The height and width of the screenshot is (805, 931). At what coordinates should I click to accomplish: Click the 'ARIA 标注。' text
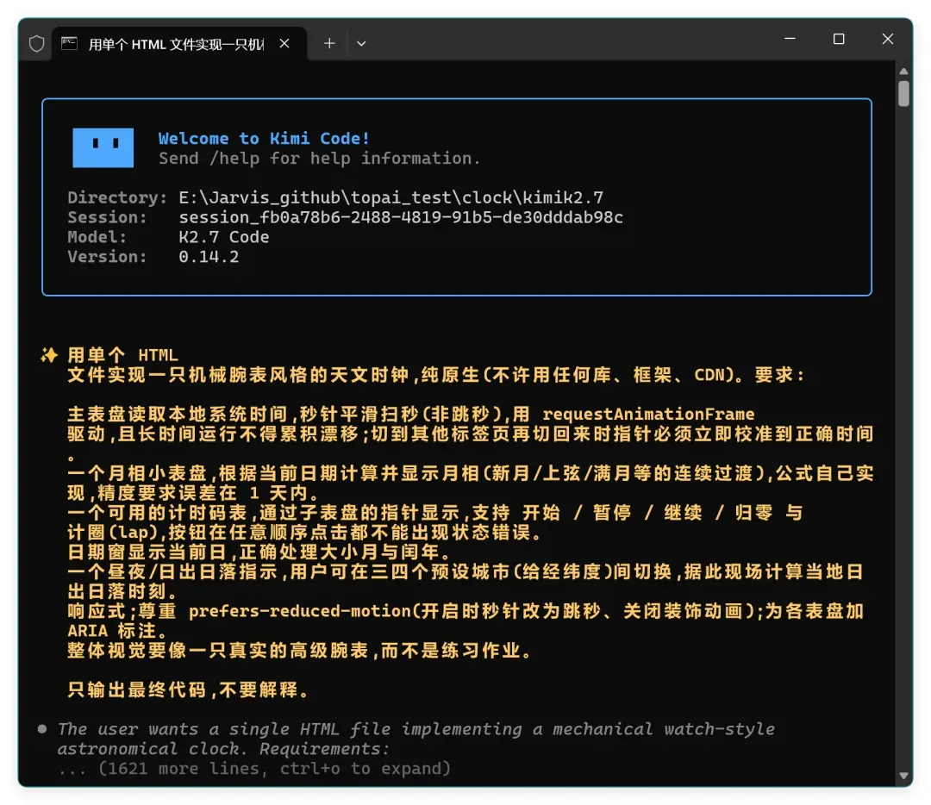117,631
